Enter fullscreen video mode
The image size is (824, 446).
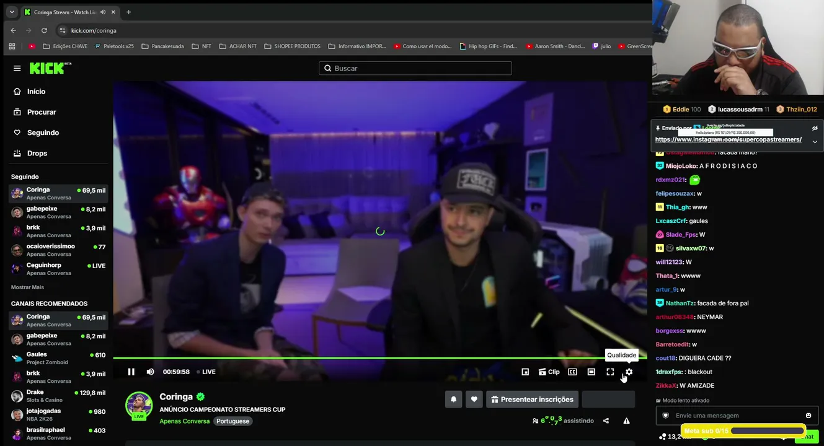click(610, 372)
